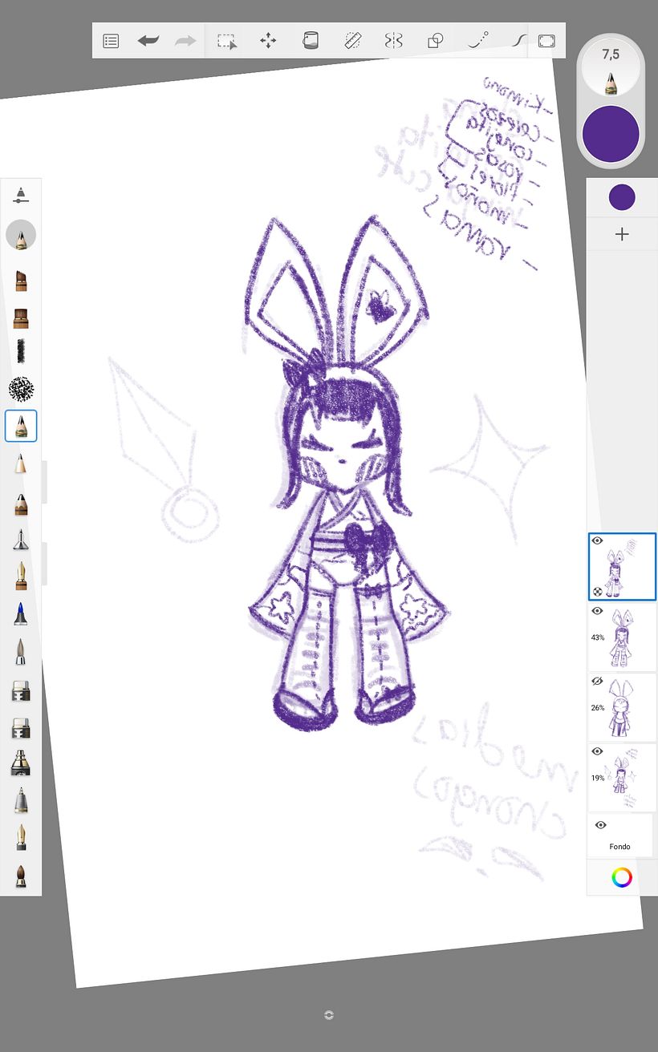
Task: Choose the flood fill bucket tool
Action: click(311, 41)
